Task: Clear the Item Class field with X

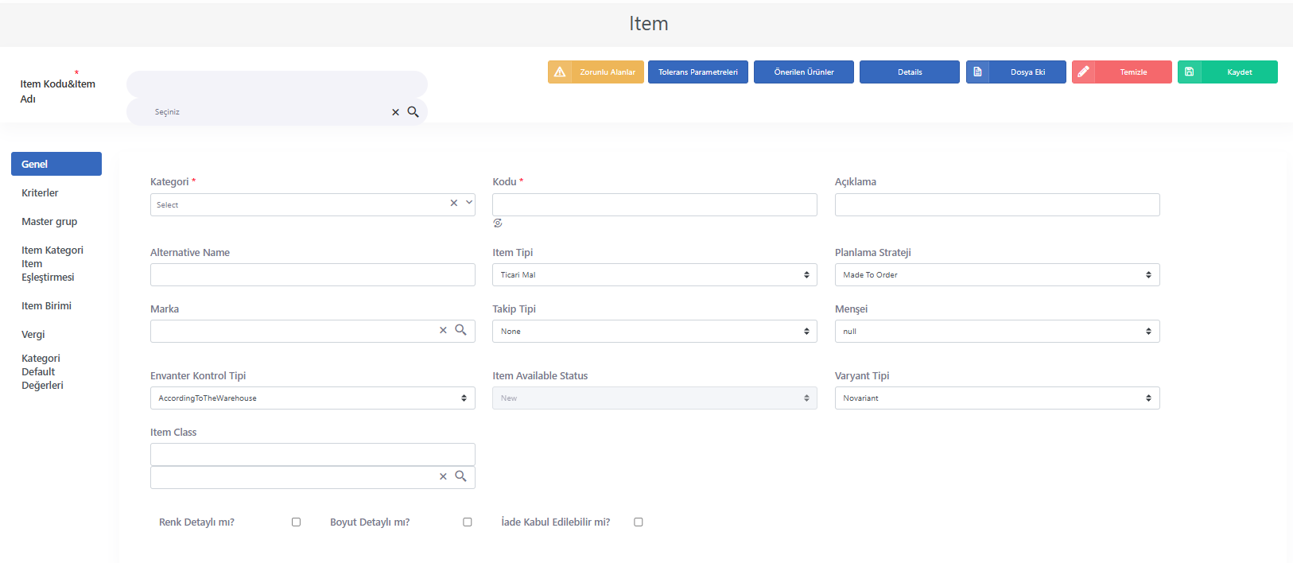Action: [443, 476]
